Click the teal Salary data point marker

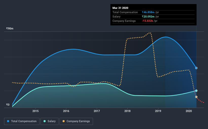(196, 91)
